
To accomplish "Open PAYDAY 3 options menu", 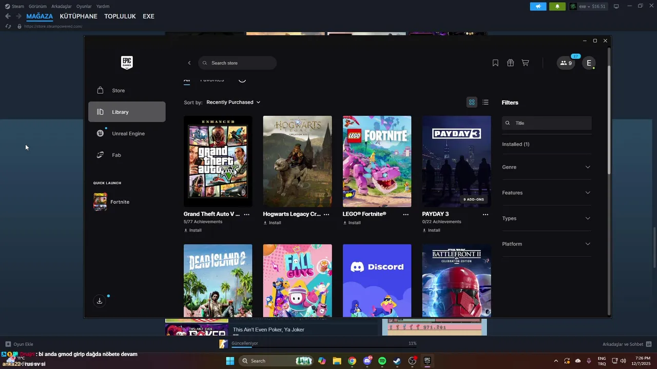I will pyautogui.click(x=486, y=214).
